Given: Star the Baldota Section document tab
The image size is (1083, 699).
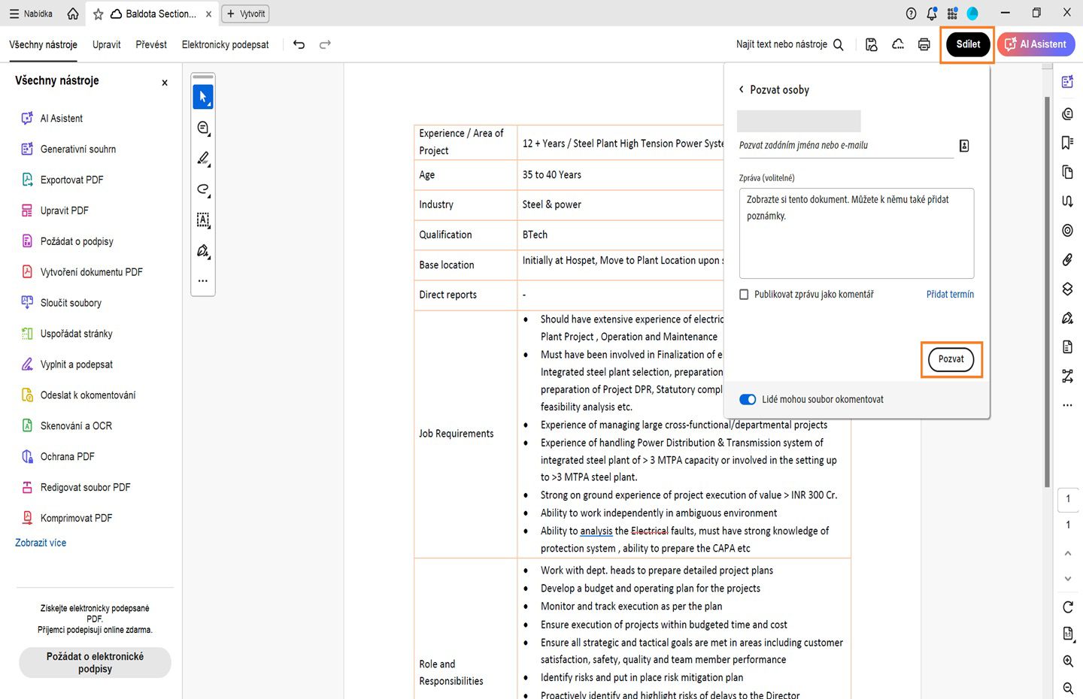Looking at the screenshot, I should point(98,14).
